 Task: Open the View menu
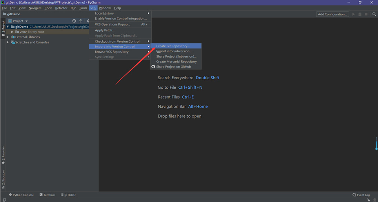point(22,8)
